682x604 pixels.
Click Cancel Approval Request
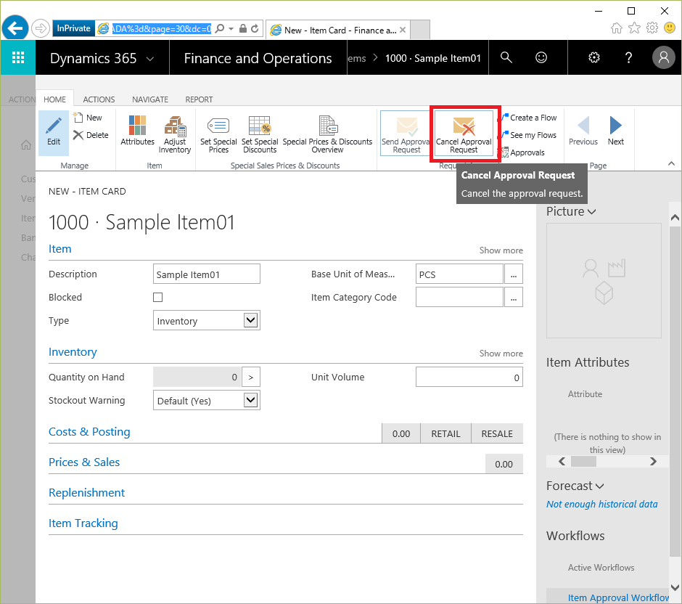coord(464,133)
